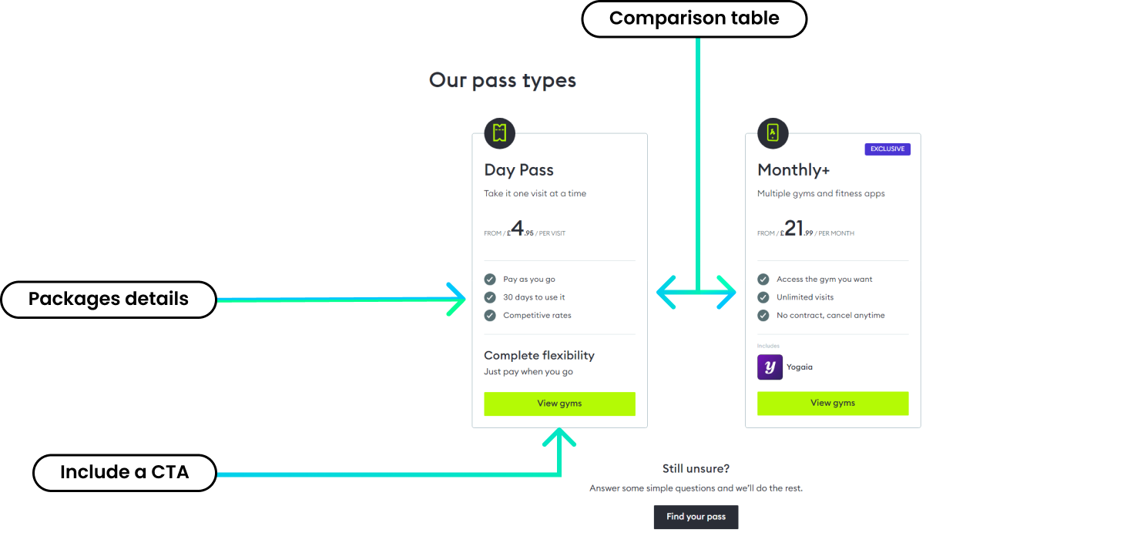Image resolution: width=1144 pixels, height=536 pixels.
Task: Click the Monthly+ phone icon
Action: (x=773, y=133)
